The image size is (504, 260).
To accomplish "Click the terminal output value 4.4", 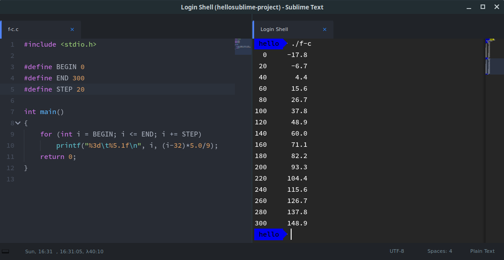I will 301,77.
